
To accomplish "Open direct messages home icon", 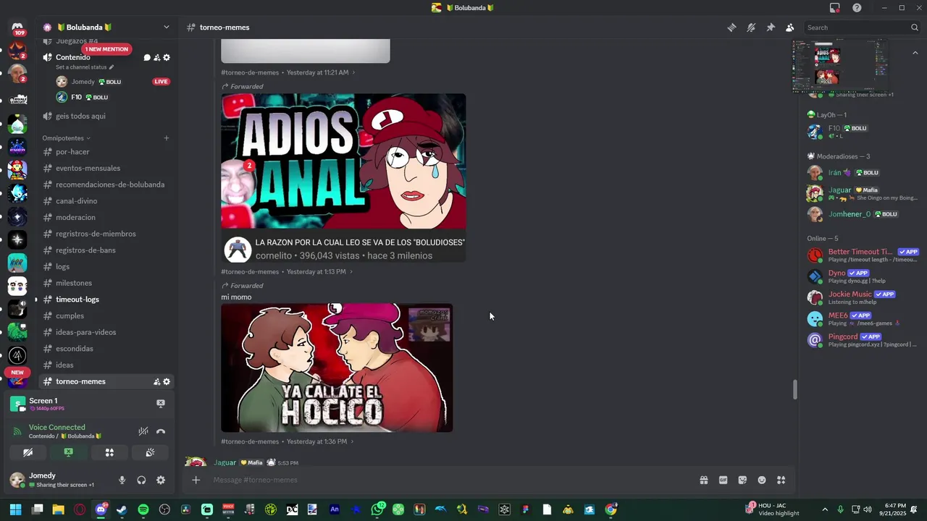I will (x=17, y=29).
